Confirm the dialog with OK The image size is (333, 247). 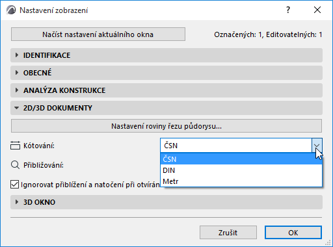point(293,233)
